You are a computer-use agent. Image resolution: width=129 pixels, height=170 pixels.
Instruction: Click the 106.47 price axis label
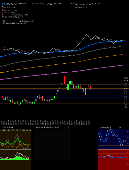(126, 81)
